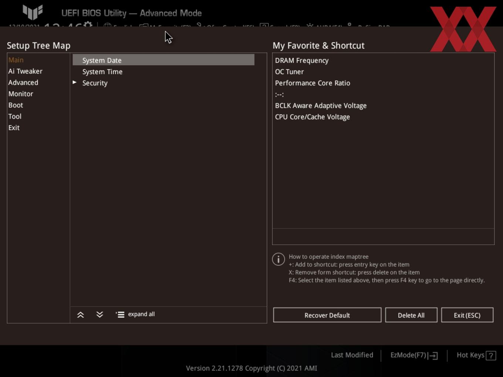Select DRAM Frequency favorite

[x=302, y=60]
